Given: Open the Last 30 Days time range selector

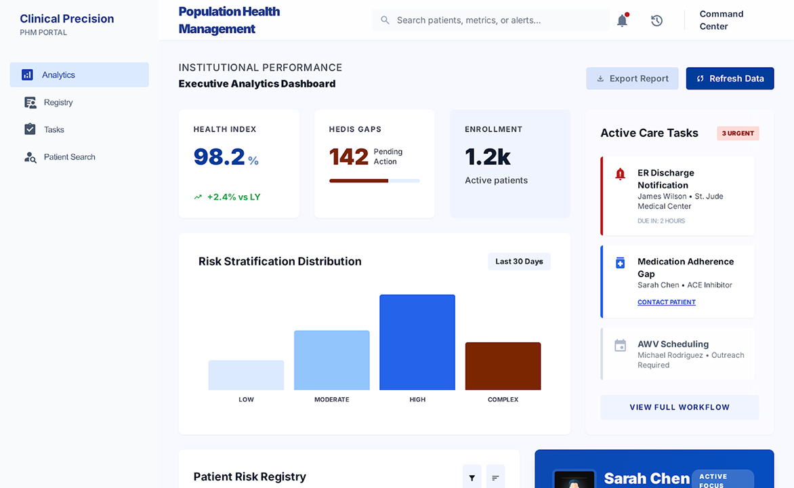Looking at the screenshot, I should pos(519,261).
